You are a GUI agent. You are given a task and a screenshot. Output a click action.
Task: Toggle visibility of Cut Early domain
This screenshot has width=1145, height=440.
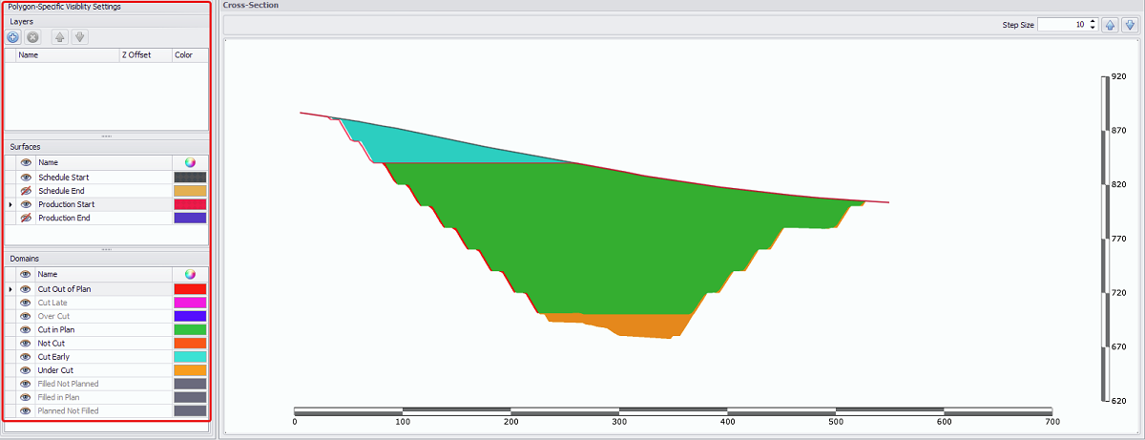click(x=26, y=356)
